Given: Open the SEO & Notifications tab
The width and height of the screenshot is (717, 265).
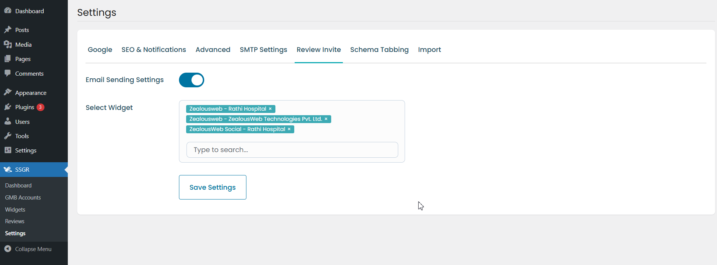Looking at the screenshot, I should (154, 50).
